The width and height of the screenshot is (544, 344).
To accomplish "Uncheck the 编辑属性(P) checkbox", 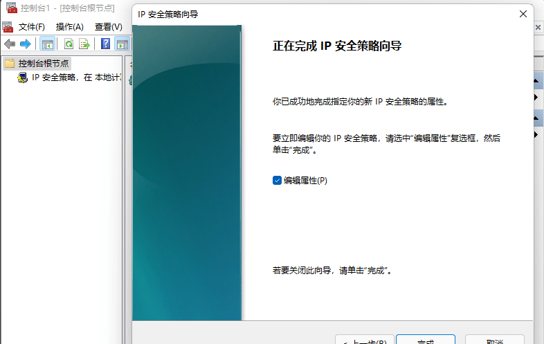I will coord(277,181).
